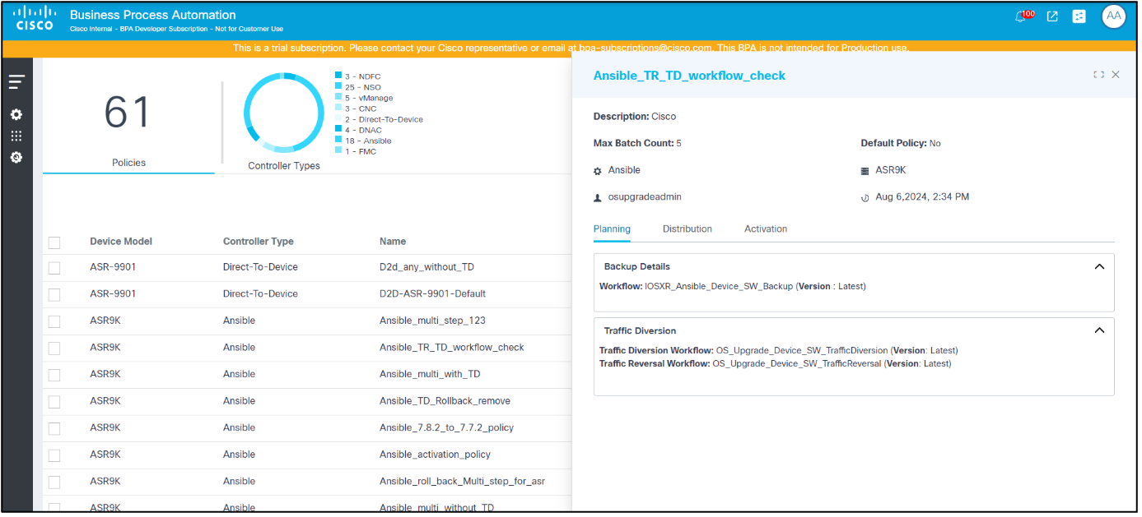Close the Ansible_TR_TD_workflow_check panel
This screenshot has height=517, width=1142.
point(1116,75)
